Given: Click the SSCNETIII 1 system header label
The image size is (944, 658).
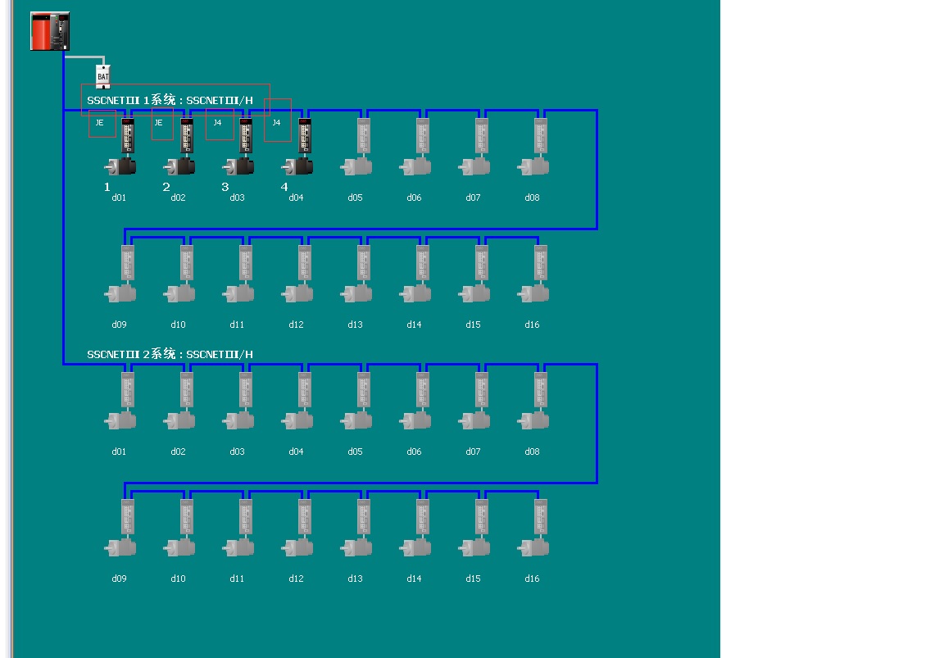Looking at the screenshot, I should (170, 100).
